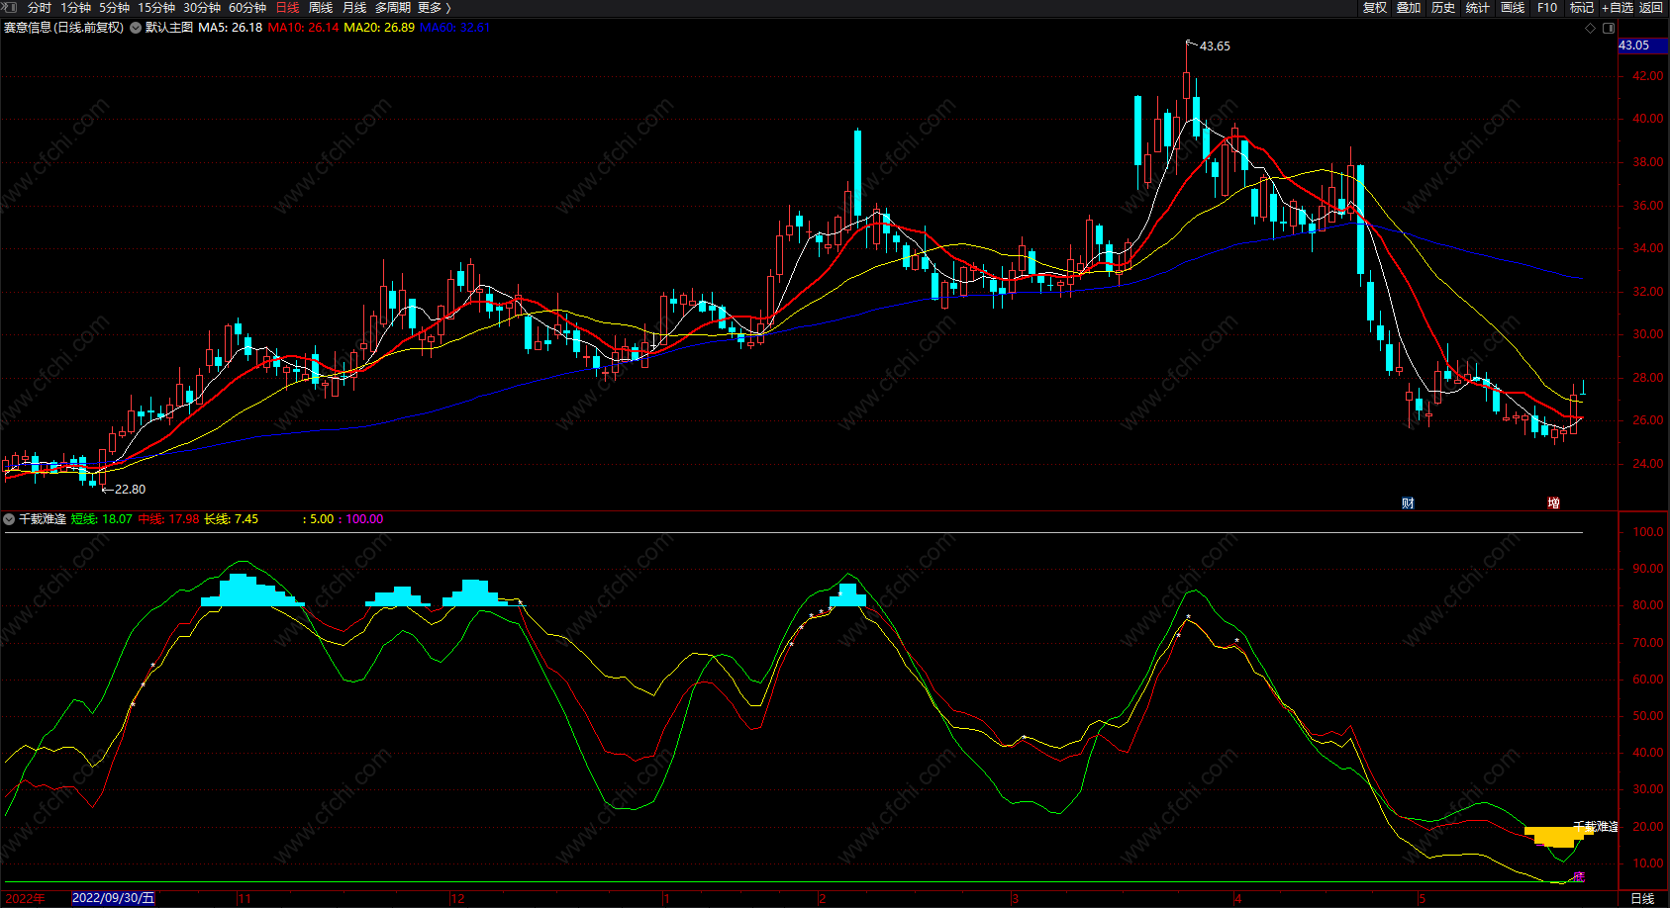1670x908 pixels.
Task: Click the top-left panel toggle icon
Action: click(10, 8)
